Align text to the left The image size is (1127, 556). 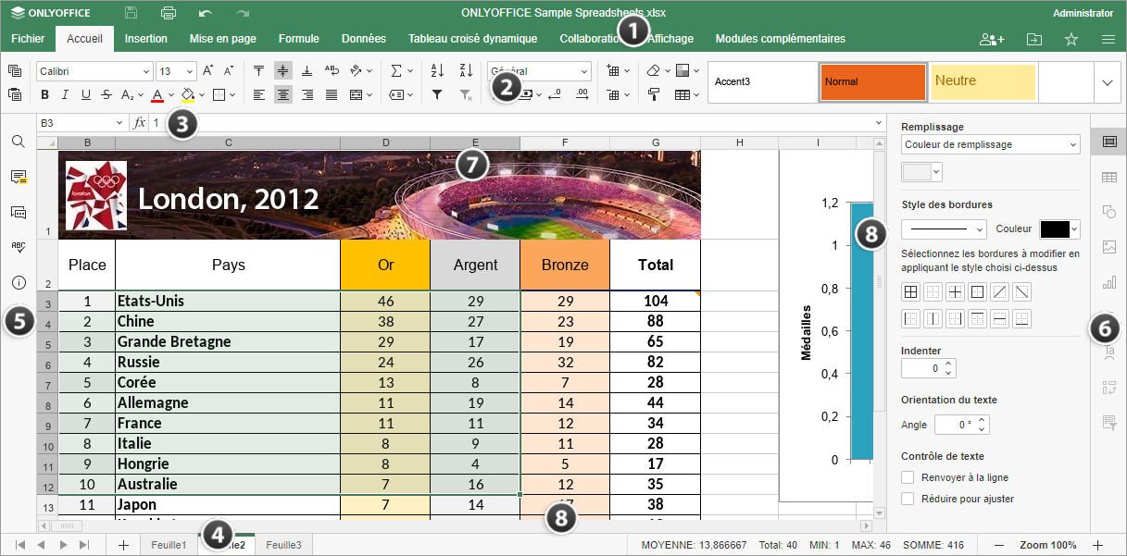tap(259, 94)
